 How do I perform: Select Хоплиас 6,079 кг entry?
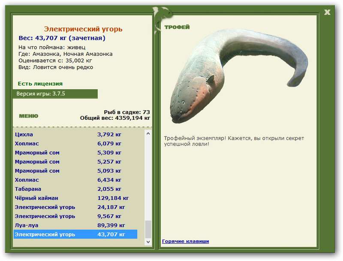pyautogui.click(x=75, y=144)
